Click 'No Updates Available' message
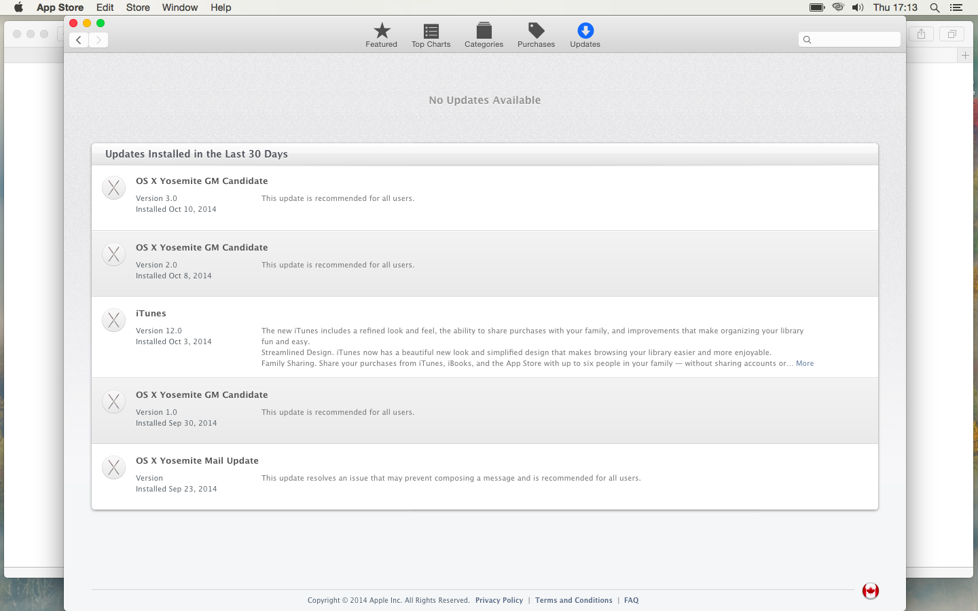The width and height of the screenshot is (978, 611). tap(485, 100)
